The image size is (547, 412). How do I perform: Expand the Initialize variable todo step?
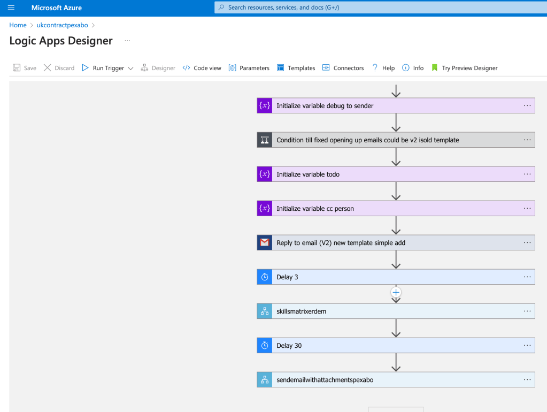pyautogui.click(x=396, y=174)
